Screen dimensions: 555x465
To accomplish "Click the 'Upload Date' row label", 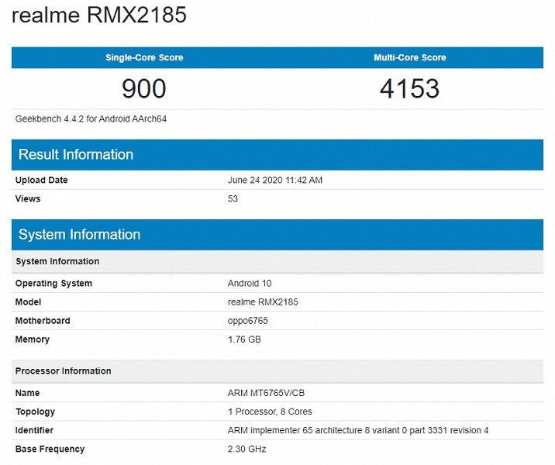I will pos(41,180).
